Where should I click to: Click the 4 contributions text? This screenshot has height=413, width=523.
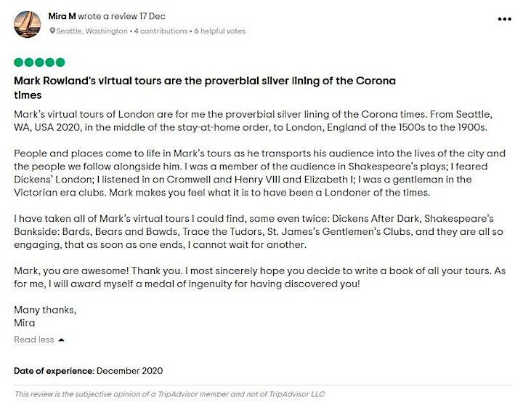[x=161, y=31]
